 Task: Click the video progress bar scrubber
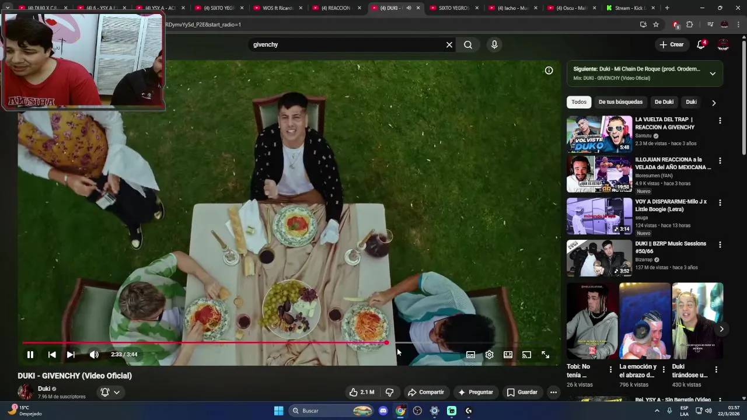point(386,342)
